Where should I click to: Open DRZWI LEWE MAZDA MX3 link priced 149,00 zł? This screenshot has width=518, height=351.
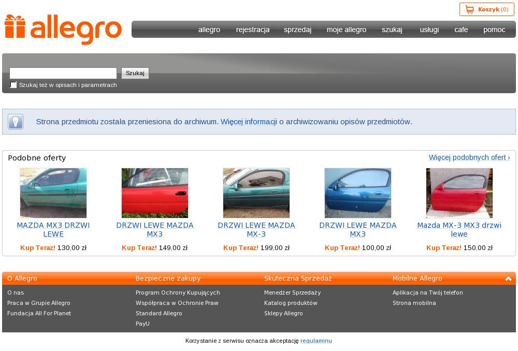154,229
